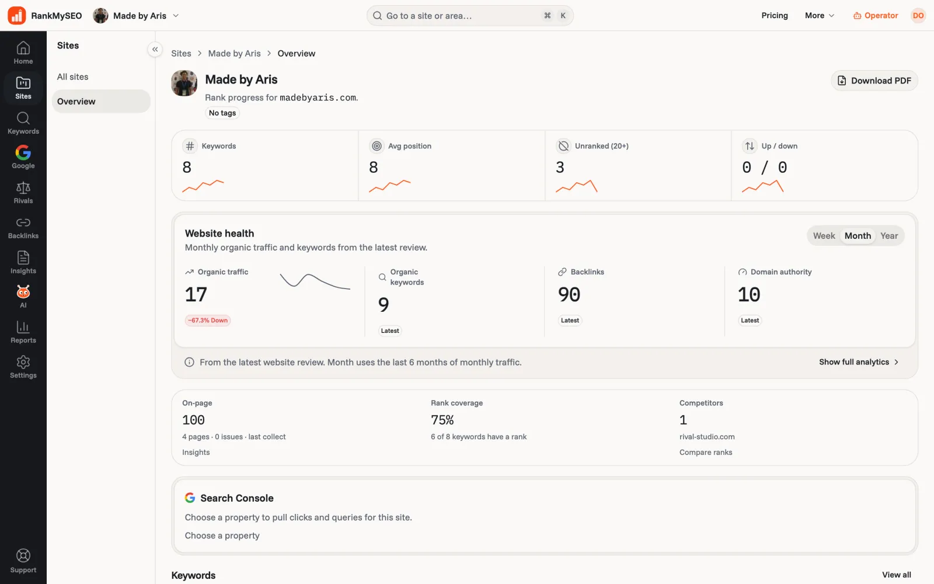View all keywords
Viewport: 934px width, 584px height.
coord(896,575)
